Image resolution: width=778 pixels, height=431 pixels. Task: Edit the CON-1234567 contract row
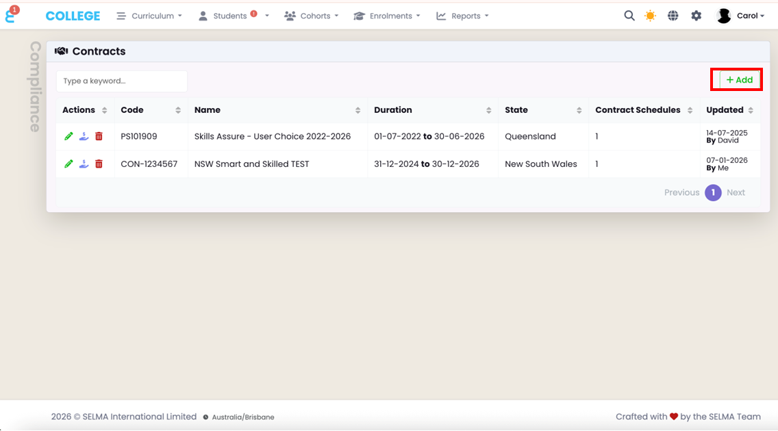click(68, 164)
